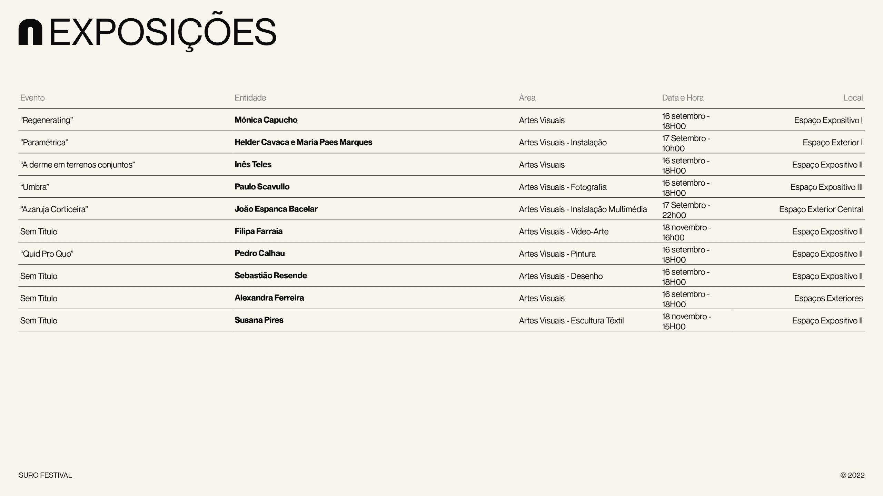Click the Sebastião Resende entry
883x496 pixels.
pos(271,276)
